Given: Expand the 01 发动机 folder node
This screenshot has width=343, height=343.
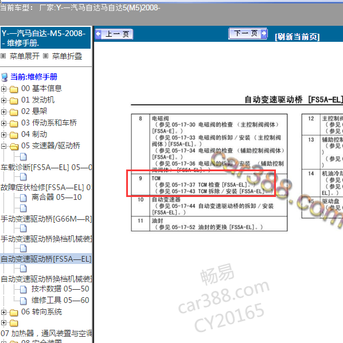Looking at the screenshot, I should (3, 100).
